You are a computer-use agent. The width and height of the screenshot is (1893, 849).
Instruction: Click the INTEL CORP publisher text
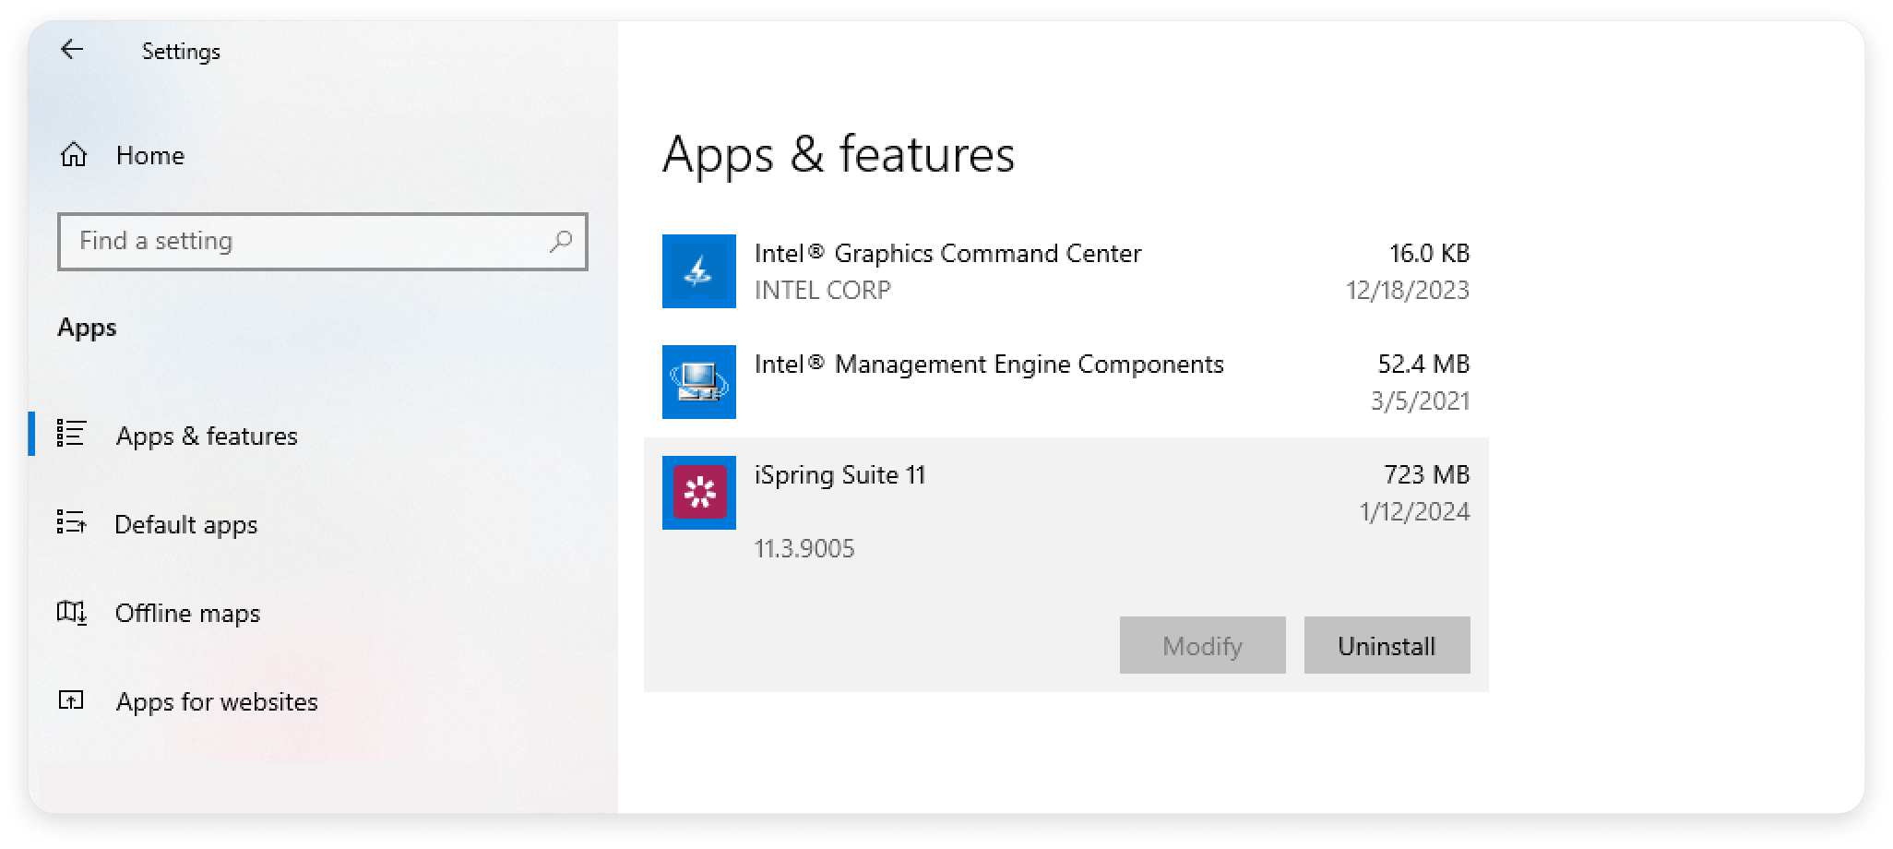click(x=823, y=290)
